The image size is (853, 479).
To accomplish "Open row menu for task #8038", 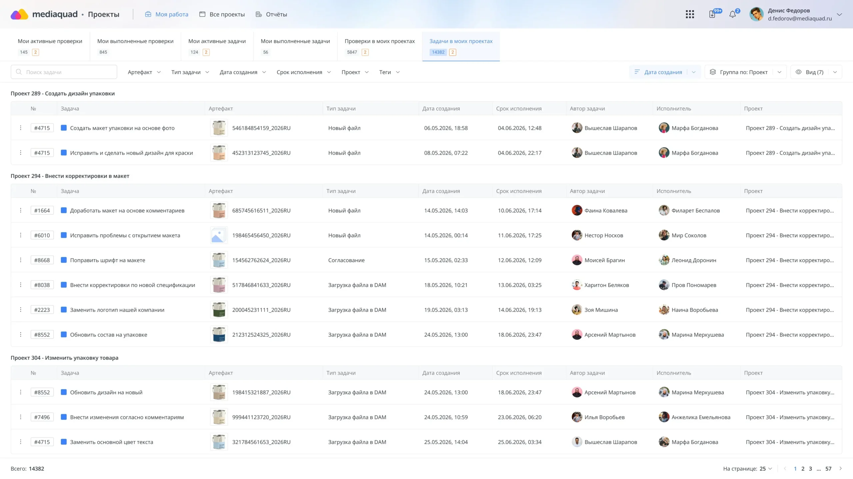I will (x=21, y=285).
